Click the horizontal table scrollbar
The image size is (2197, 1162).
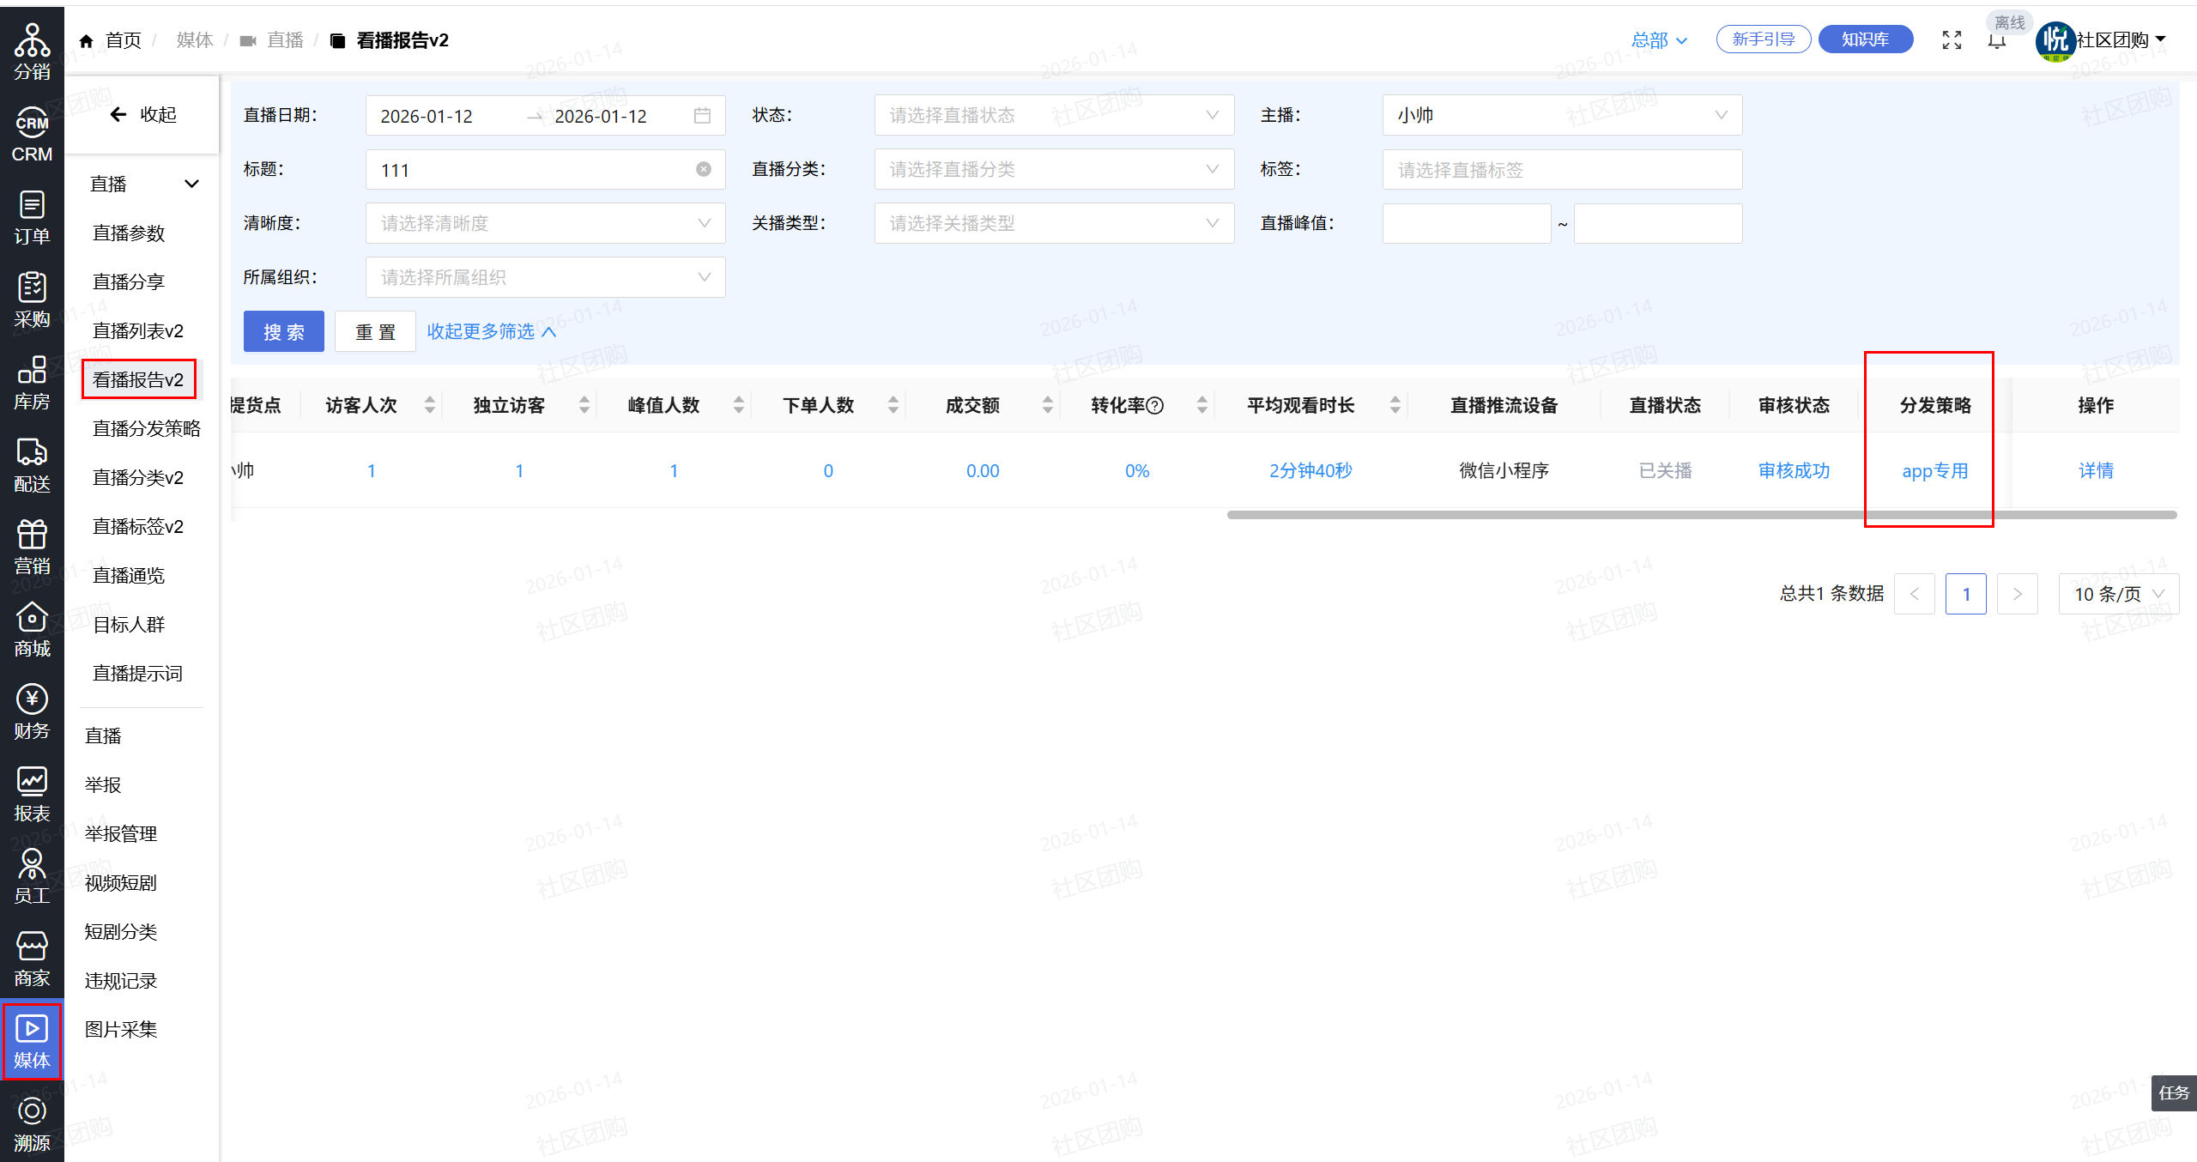(1701, 515)
